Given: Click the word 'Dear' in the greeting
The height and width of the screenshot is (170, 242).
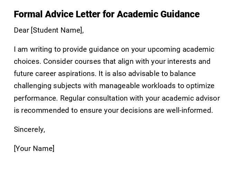Looking at the screenshot, I should pos(21,30).
